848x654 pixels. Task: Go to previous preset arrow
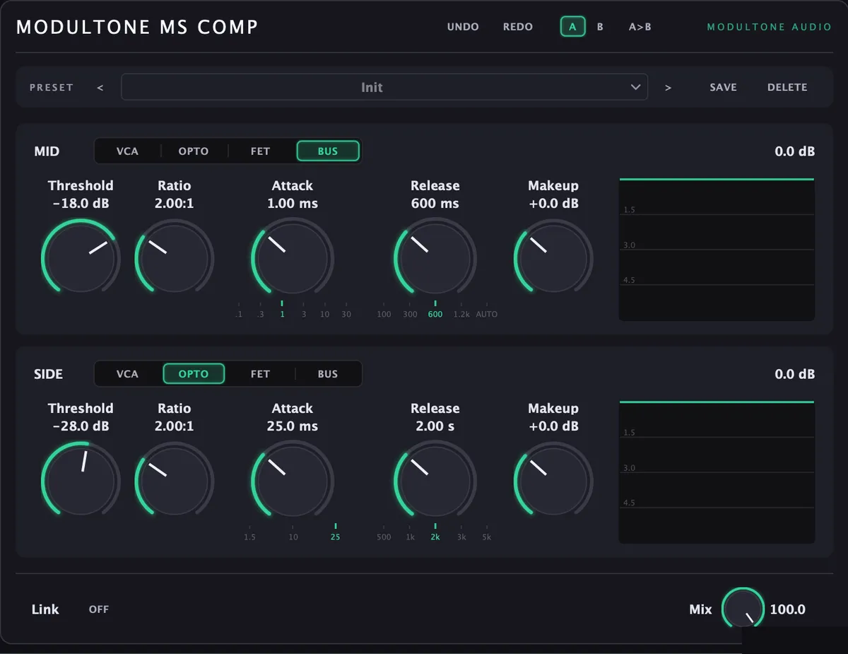(x=100, y=88)
